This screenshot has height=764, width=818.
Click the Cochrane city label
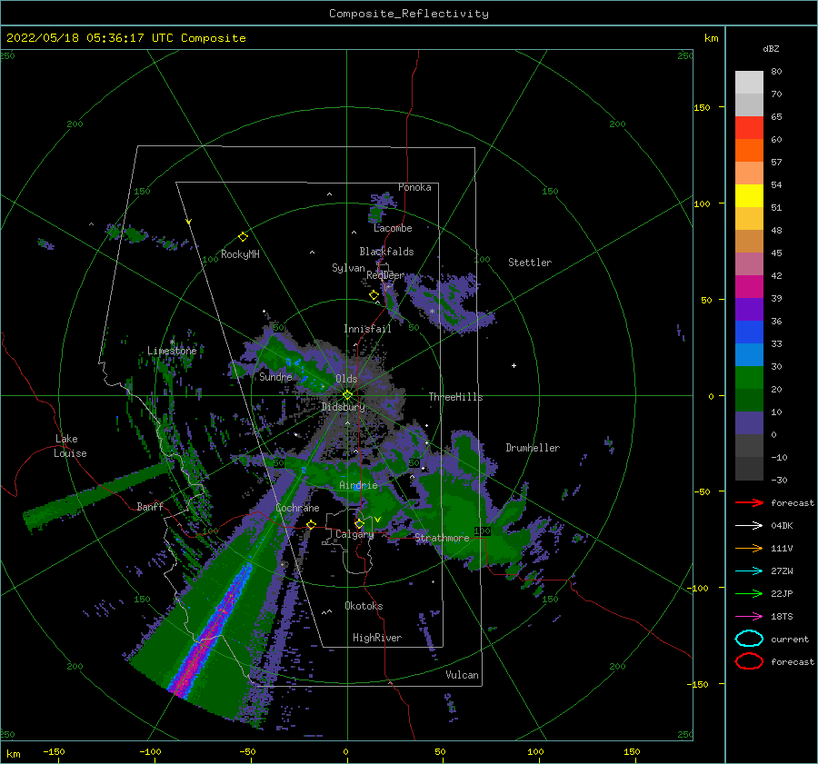(297, 508)
